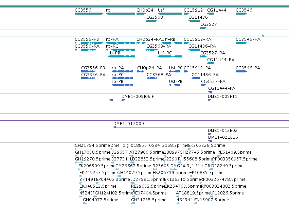Click the EK206509.5prime EST label
Screen dimensions: 289x205
pos(97,166)
